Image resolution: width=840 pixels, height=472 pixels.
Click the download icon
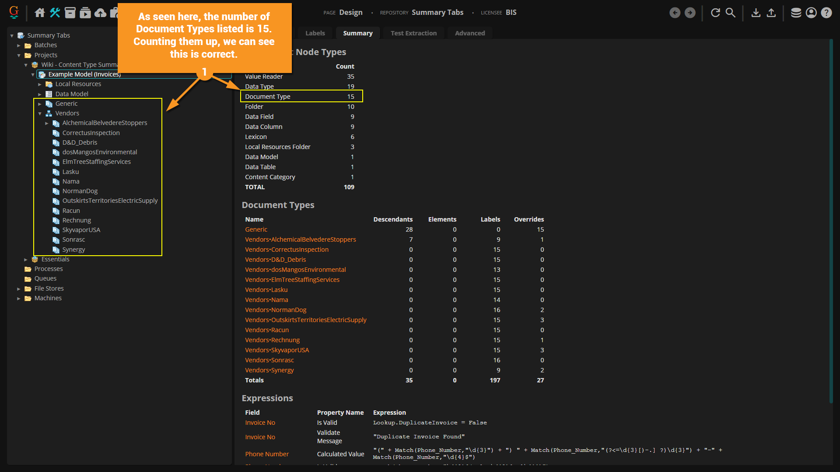[x=756, y=13]
